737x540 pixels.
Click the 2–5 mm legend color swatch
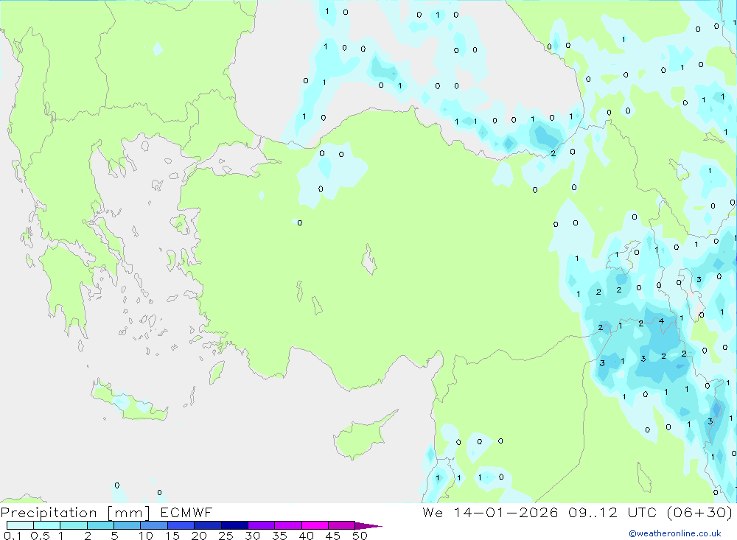(x=100, y=525)
